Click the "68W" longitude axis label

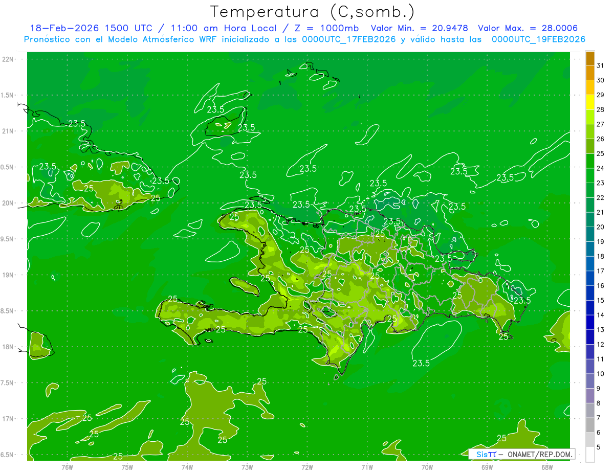coord(547,467)
